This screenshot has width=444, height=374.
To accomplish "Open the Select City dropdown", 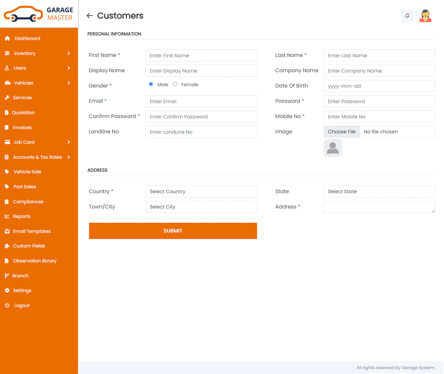I will [x=201, y=207].
